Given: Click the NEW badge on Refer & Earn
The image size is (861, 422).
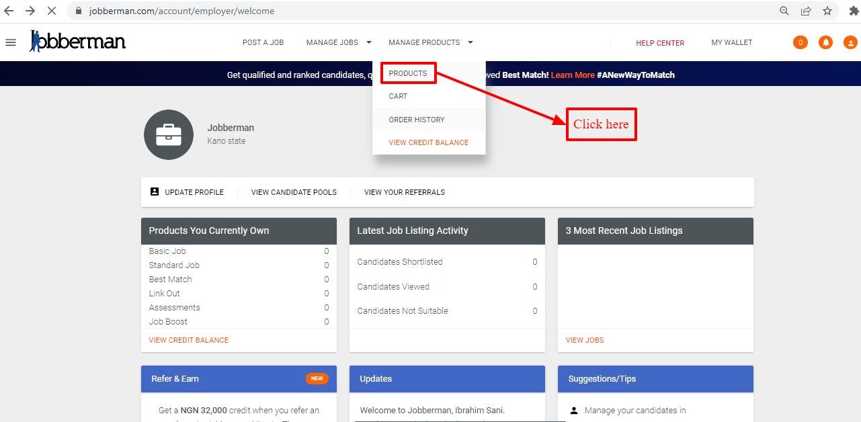Looking at the screenshot, I should [x=317, y=378].
